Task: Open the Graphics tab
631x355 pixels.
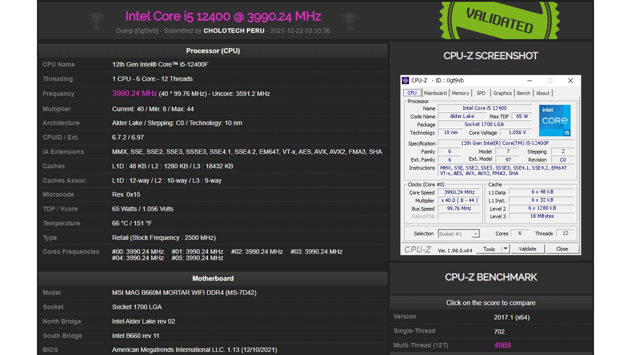Action: point(502,93)
